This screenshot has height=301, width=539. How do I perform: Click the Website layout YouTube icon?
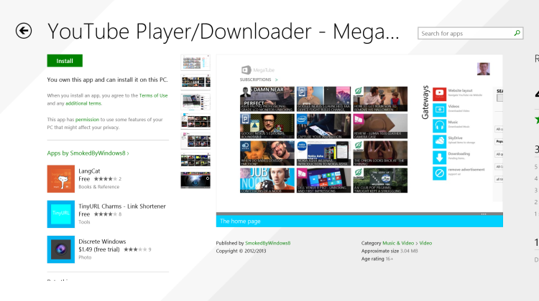click(439, 94)
